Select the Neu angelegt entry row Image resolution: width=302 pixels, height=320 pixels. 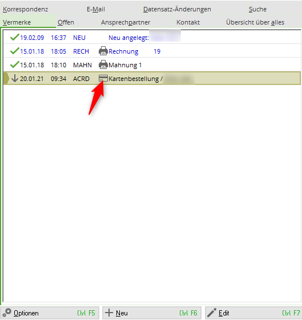[152, 37]
